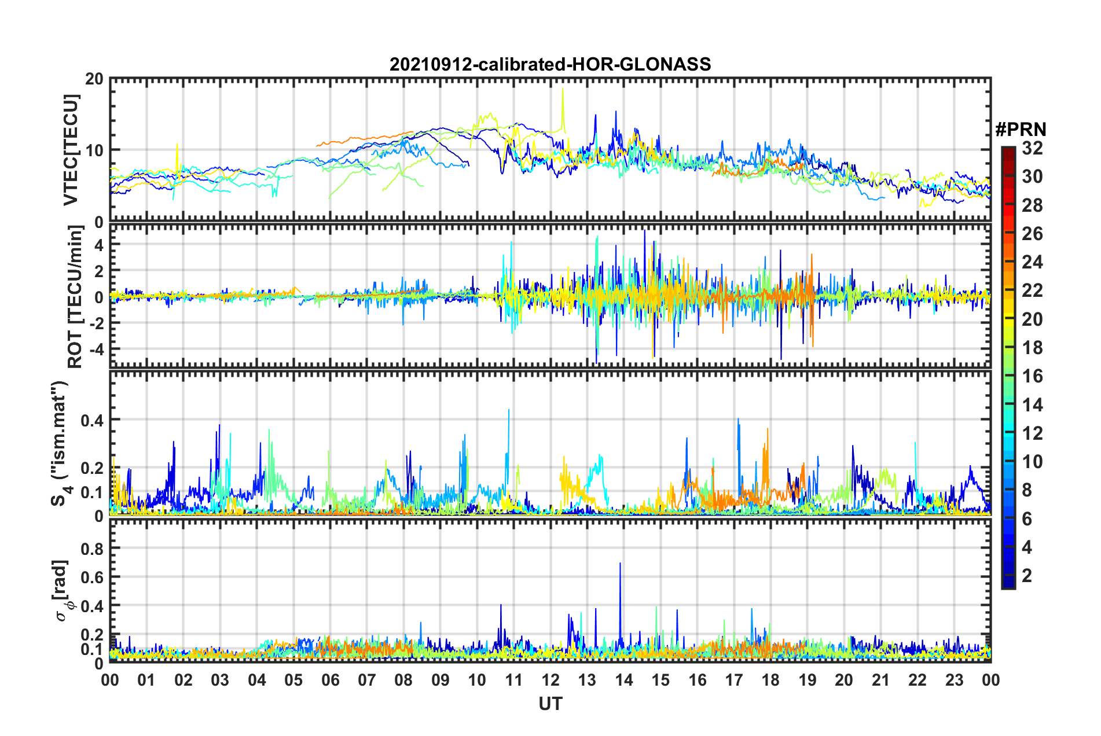Pick hour tick "22" on UT axis
The height and width of the screenshot is (736, 1101).
coord(917,680)
